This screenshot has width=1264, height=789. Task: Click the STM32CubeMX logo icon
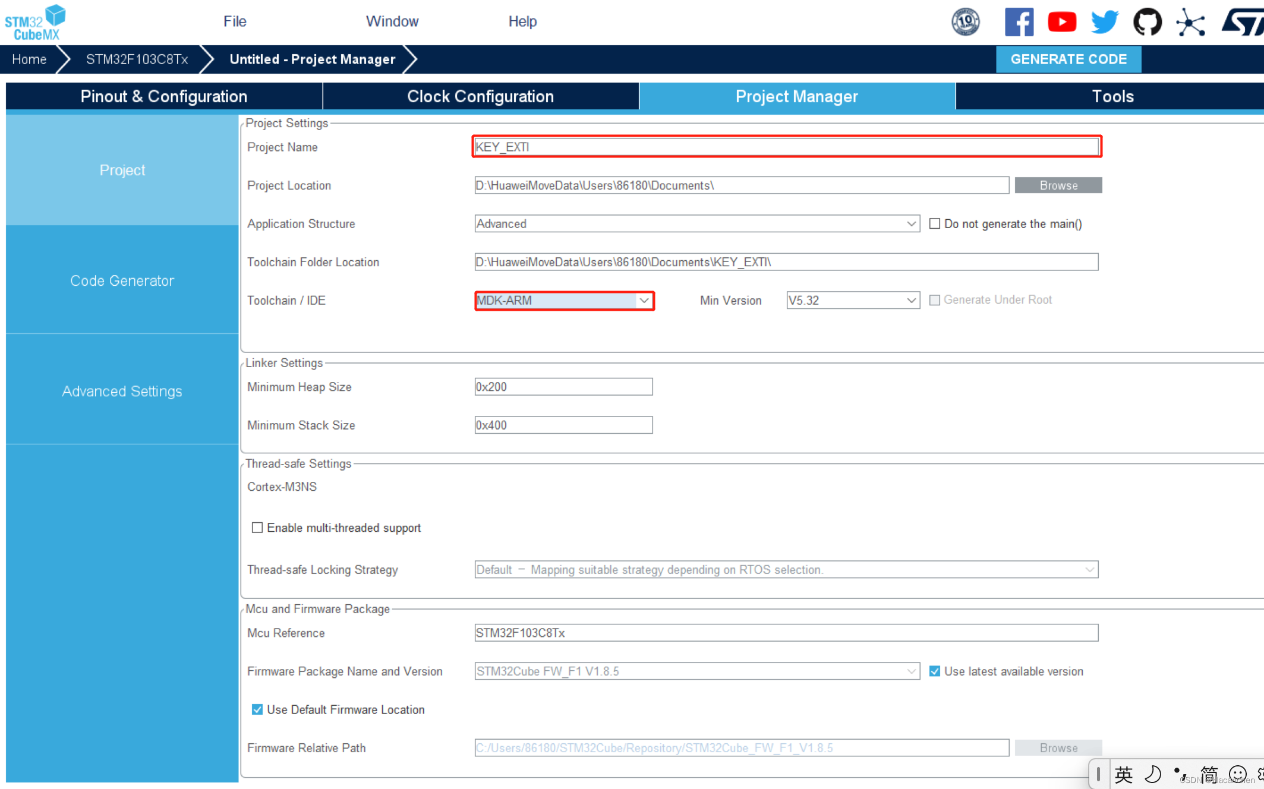pos(34,23)
